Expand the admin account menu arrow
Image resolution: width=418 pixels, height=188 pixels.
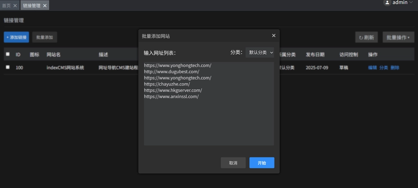pos(411,2)
